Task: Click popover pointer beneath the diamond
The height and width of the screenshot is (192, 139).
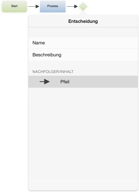Action: tap(83, 13)
